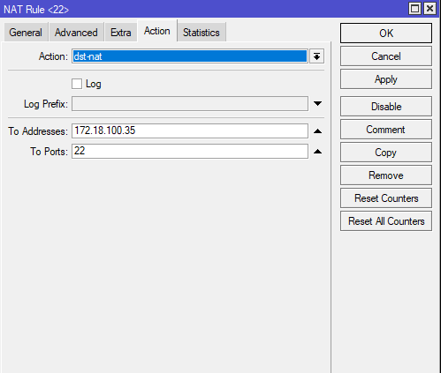The width and height of the screenshot is (441, 373).
Task: Maximize the NAT Rule window
Action: click(415, 9)
